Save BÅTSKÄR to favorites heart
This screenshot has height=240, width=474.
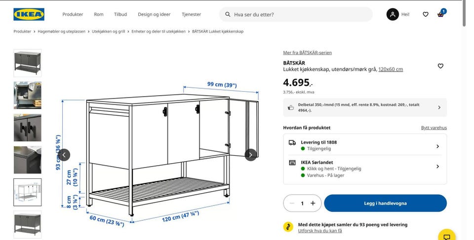[440, 66]
